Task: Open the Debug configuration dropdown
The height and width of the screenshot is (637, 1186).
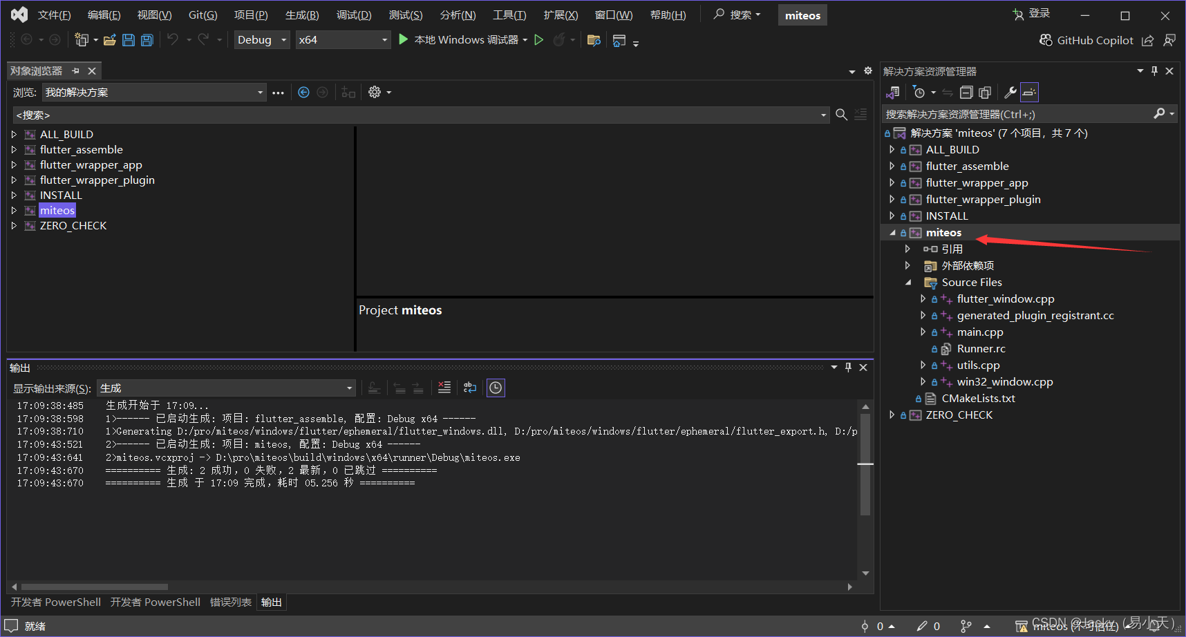Action: 262,40
